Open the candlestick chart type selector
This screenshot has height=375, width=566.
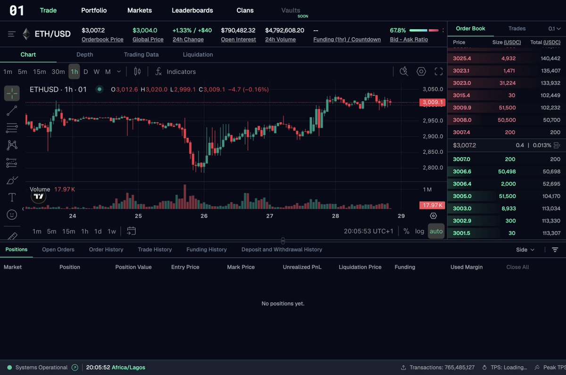pyautogui.click(x=137, y=72)
